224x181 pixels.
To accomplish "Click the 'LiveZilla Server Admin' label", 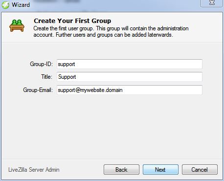I will [34, 170].
